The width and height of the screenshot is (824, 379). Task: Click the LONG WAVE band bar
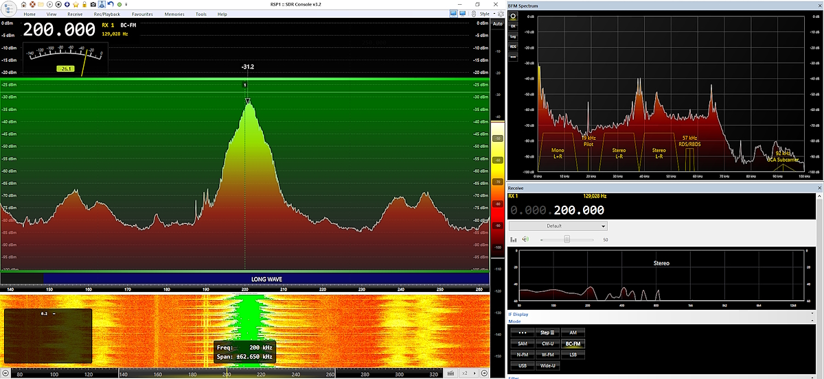[265, 279]
